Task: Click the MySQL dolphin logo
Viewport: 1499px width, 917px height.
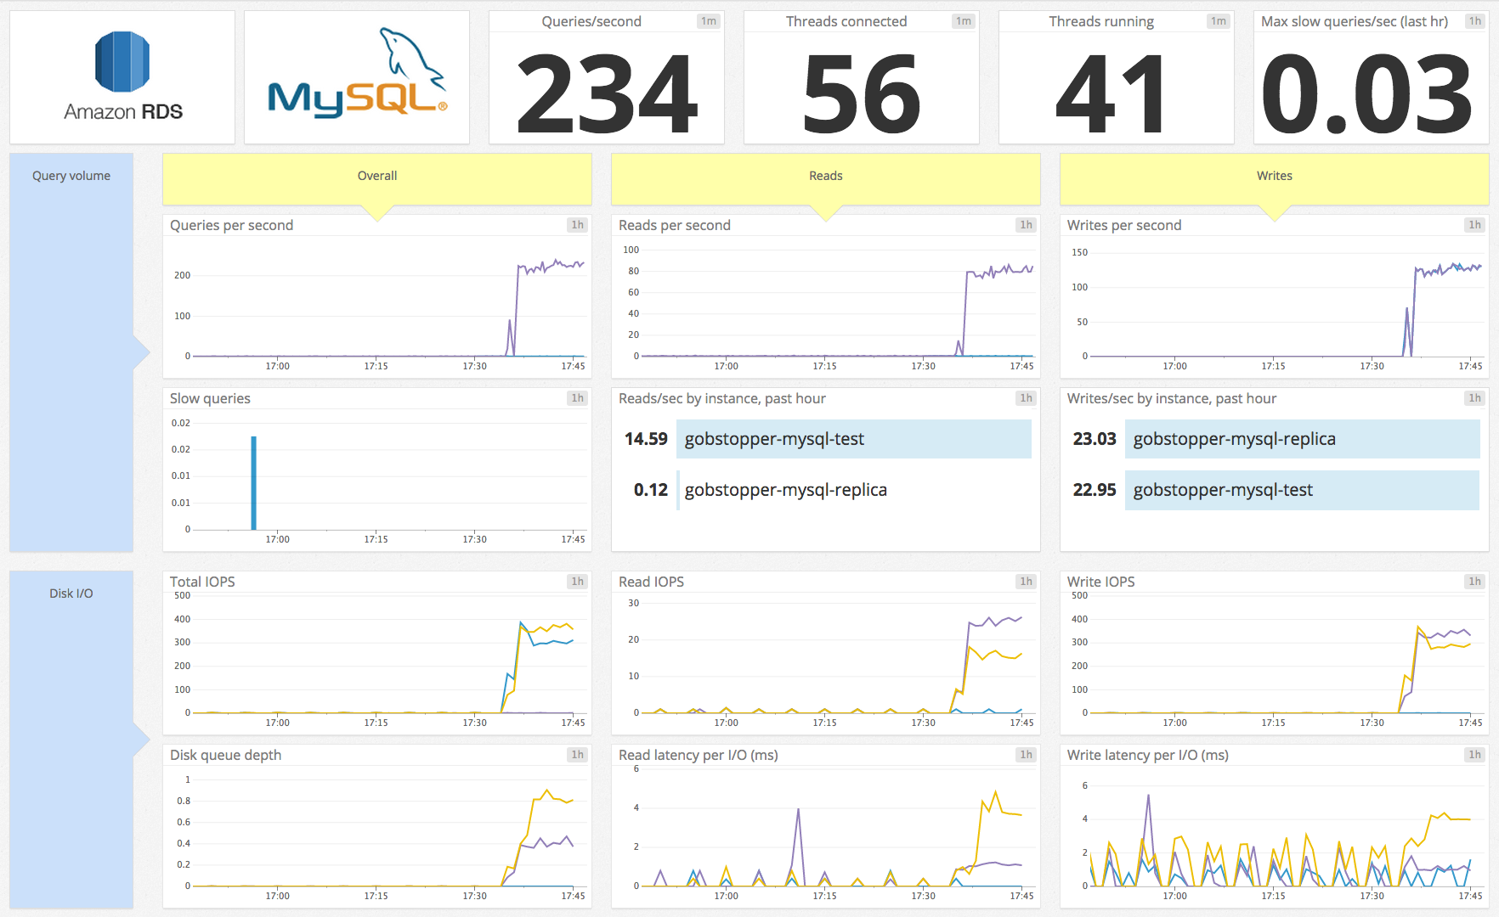Action: [x=355, y=75]
